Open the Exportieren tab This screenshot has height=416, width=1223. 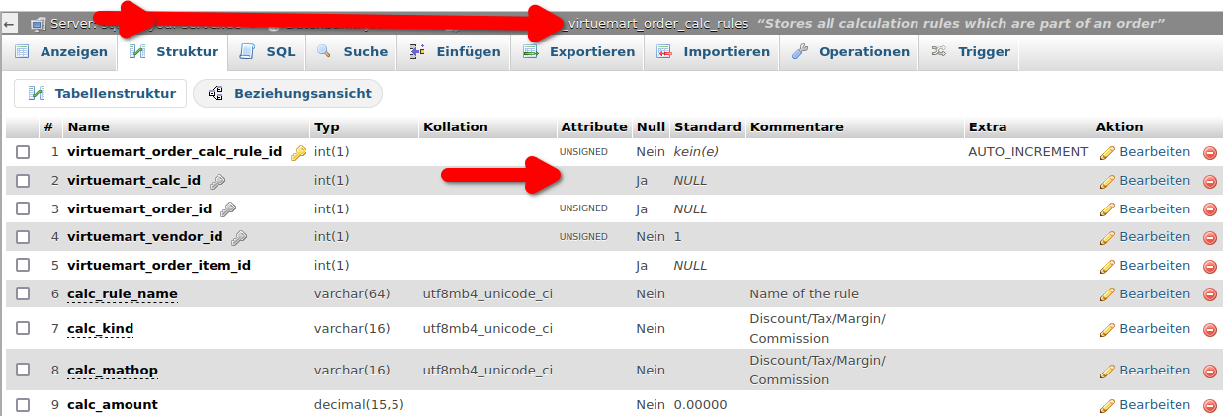pos(578,52)
